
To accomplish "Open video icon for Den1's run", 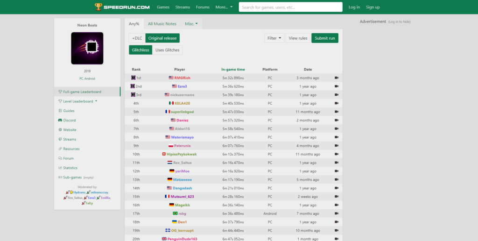I will [337, 222].
